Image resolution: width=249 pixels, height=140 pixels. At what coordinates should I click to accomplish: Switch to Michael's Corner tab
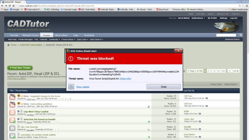pyautogui.click(x=30, y=35)
